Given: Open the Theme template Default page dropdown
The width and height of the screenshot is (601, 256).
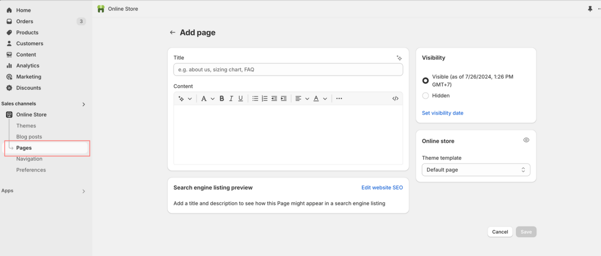Looking at the screenshot, I should point(476,170).
